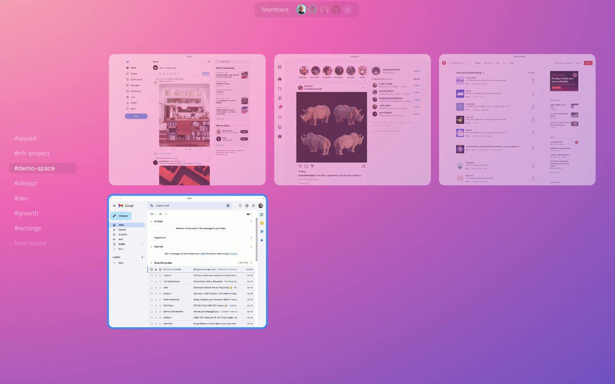Screen dimensions: 615x384
Task: Click Gmail support question mark icon
Action: [240, 205]
